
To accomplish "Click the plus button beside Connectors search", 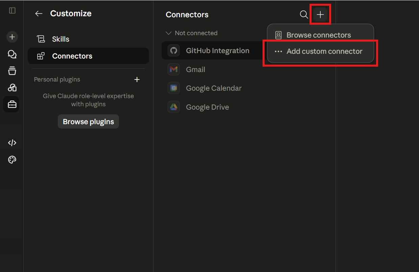I will click(320, 15).
